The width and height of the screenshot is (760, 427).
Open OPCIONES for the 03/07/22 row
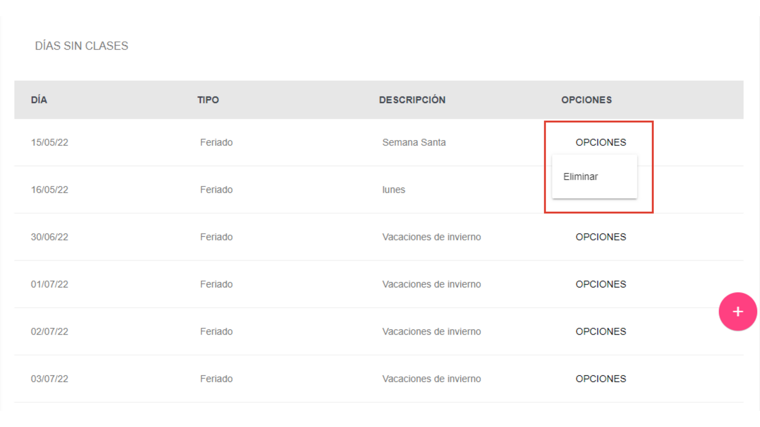(x=600, y=379)
